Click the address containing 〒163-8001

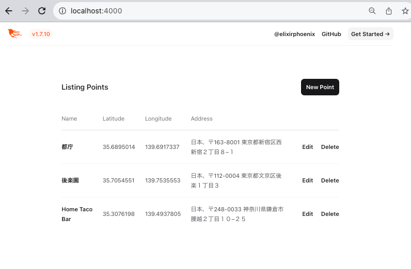236,147
